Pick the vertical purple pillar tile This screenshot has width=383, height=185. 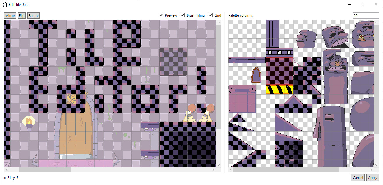click(x=272, y=33)
